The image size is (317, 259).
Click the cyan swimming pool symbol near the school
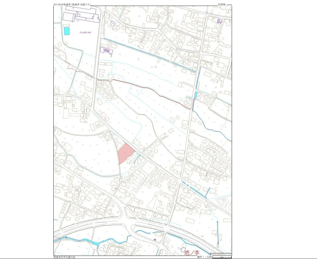click(x=66, y=31)
